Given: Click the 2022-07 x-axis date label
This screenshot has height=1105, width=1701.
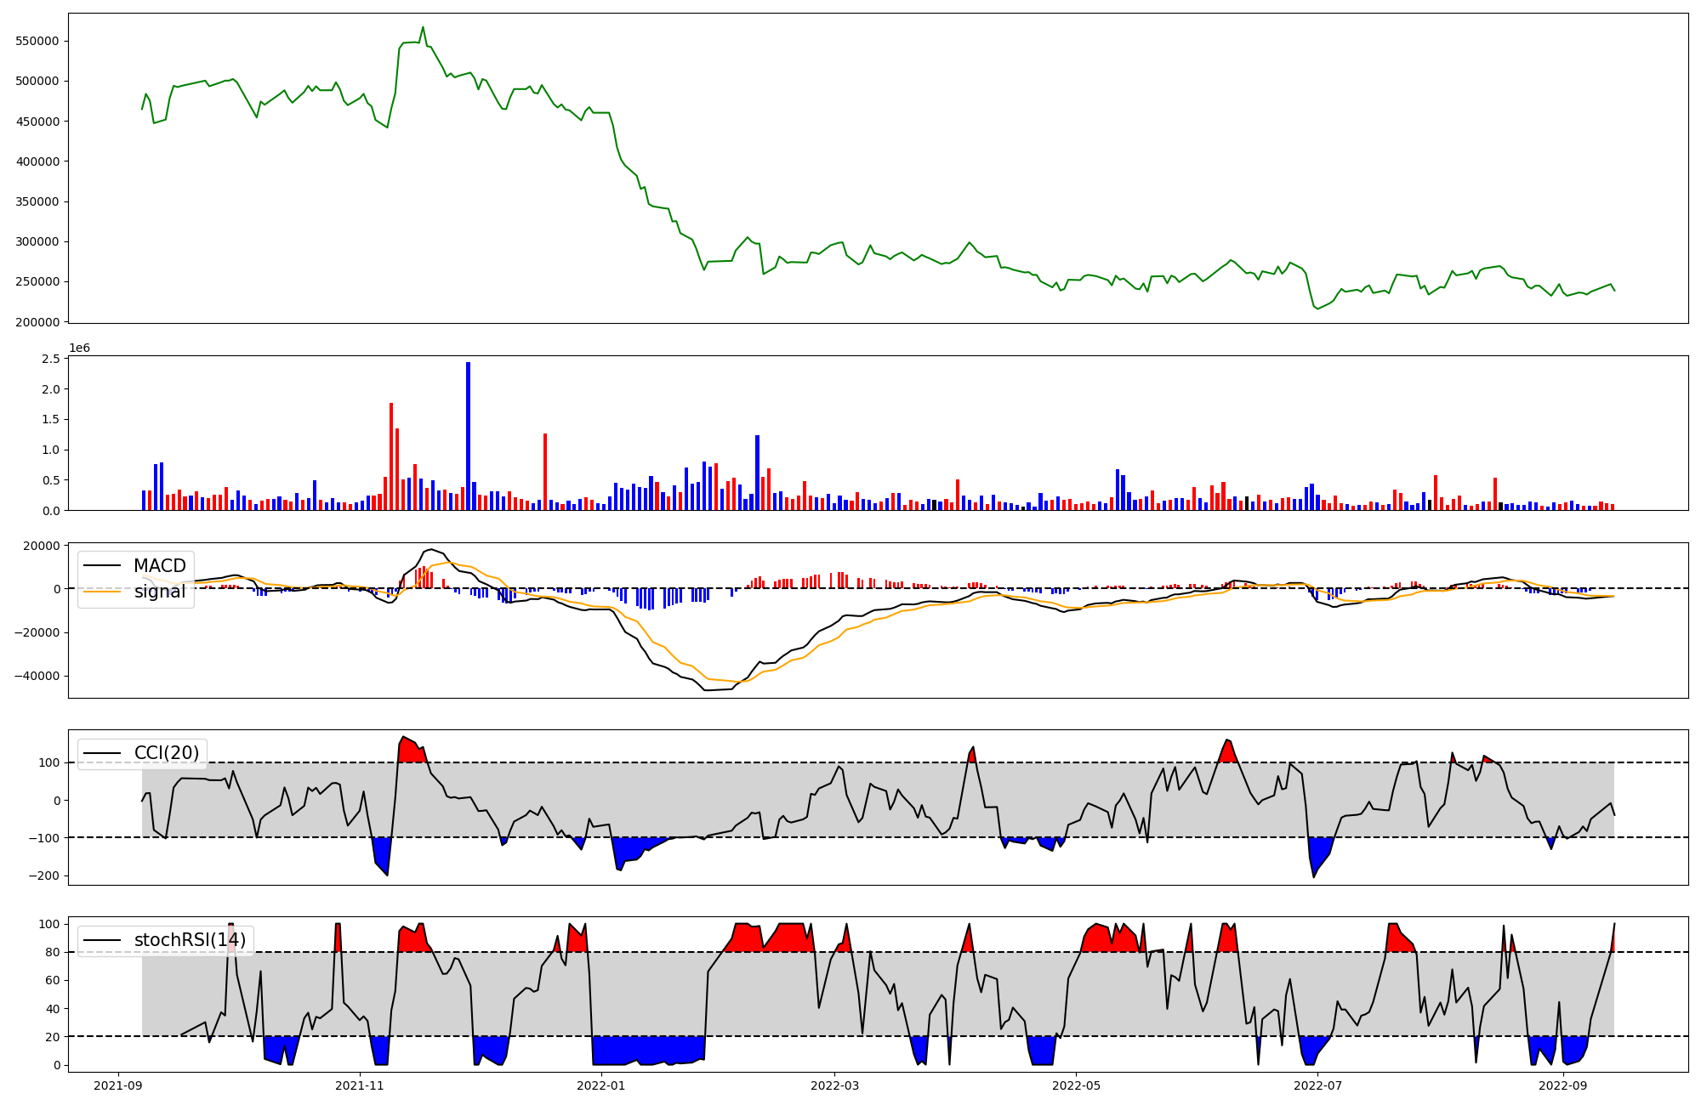Looking at the screenshot, I should coord(1317,1085).
